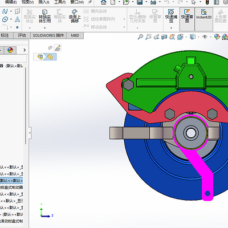Click the Home icon in top toolbar

[103, 2]
